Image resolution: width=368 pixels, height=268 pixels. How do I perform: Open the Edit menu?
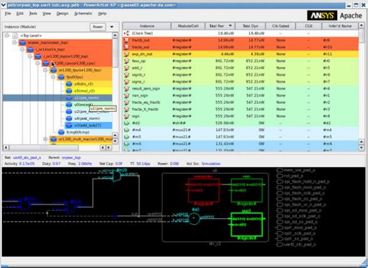[x=20, y=14]
